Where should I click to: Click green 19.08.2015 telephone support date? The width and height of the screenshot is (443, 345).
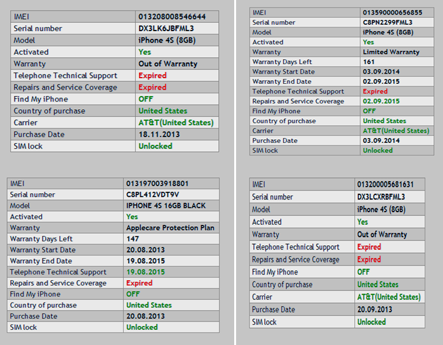point(145,272)
